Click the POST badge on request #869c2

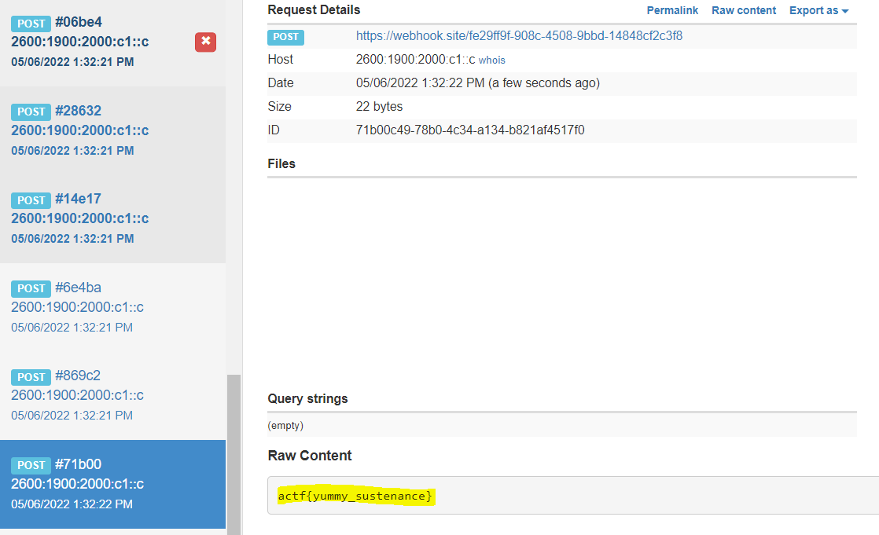(31, 377)
